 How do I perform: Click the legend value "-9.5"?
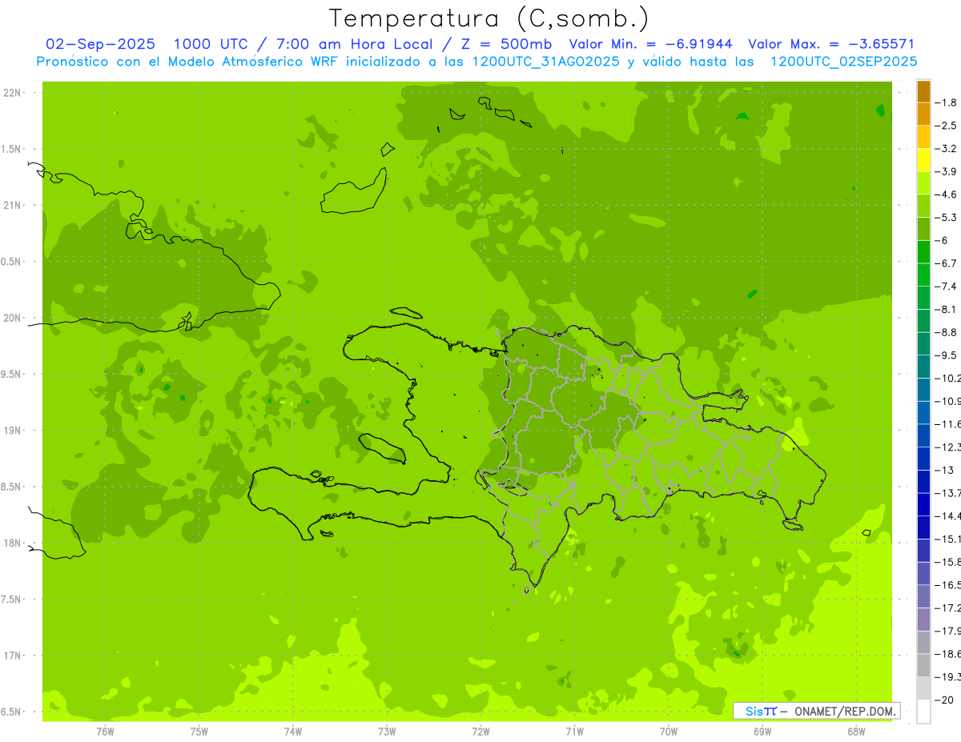click(946, 355)
